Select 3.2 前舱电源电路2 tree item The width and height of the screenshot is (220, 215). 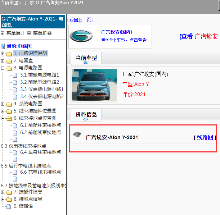coord(40,82)
